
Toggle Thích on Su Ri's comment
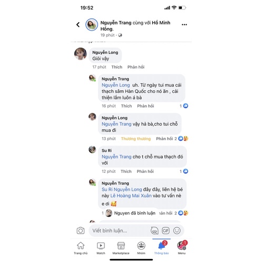pyautogui.click(x=126, y=171)
